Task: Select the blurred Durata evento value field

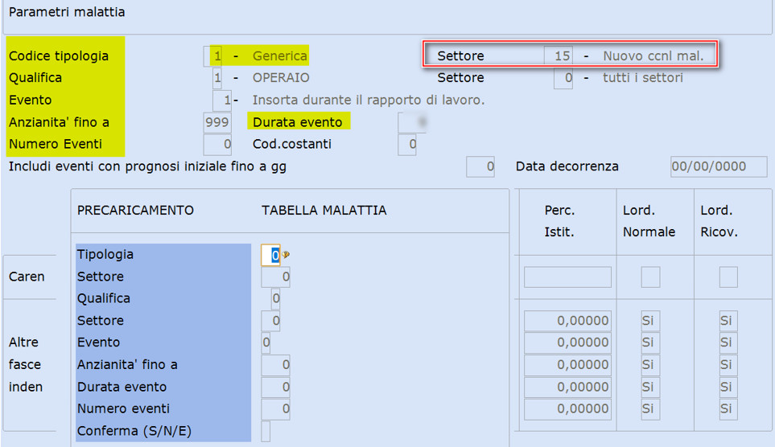Action: coord(412,122)
